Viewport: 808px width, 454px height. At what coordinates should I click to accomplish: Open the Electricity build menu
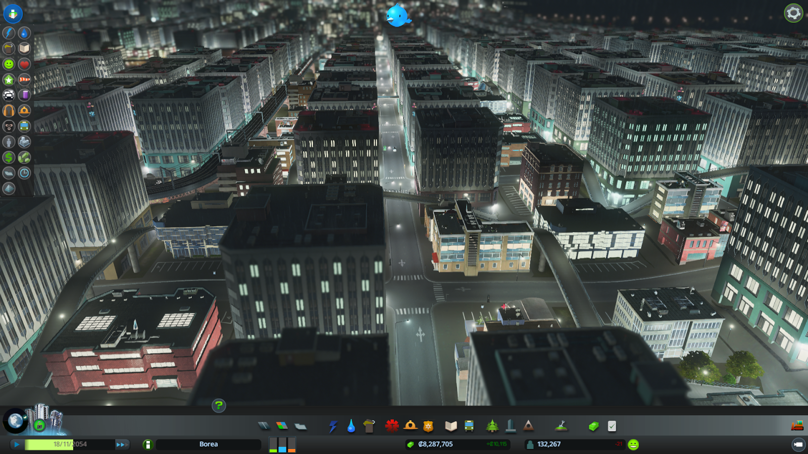[x=333, y=426]
